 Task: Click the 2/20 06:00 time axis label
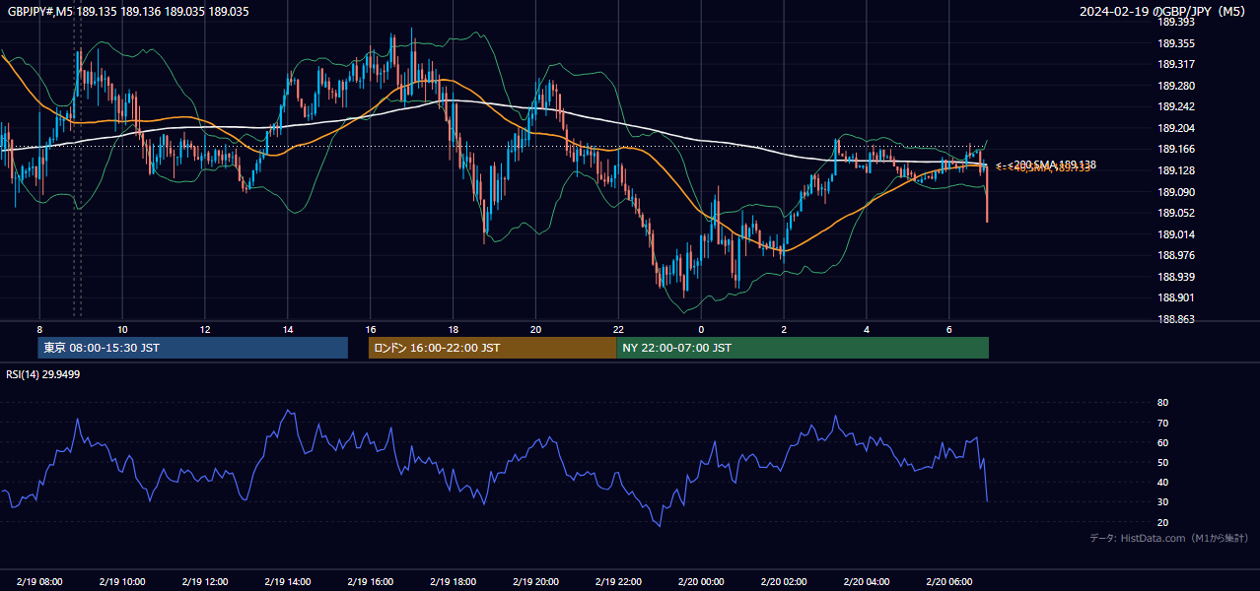[949, 582]
